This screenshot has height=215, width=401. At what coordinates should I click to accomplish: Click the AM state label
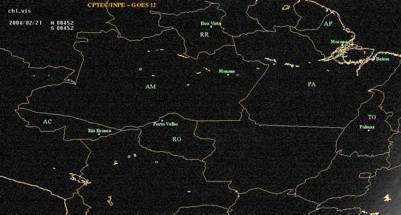[x=150, y=87]
